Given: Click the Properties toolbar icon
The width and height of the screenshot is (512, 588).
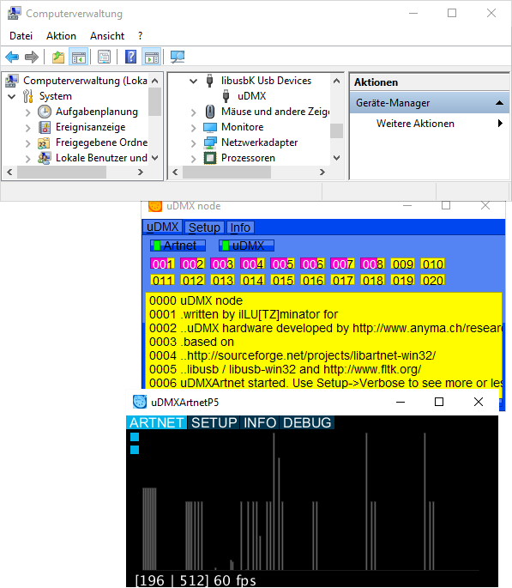Looking at the screenshot, I should 104,58.
